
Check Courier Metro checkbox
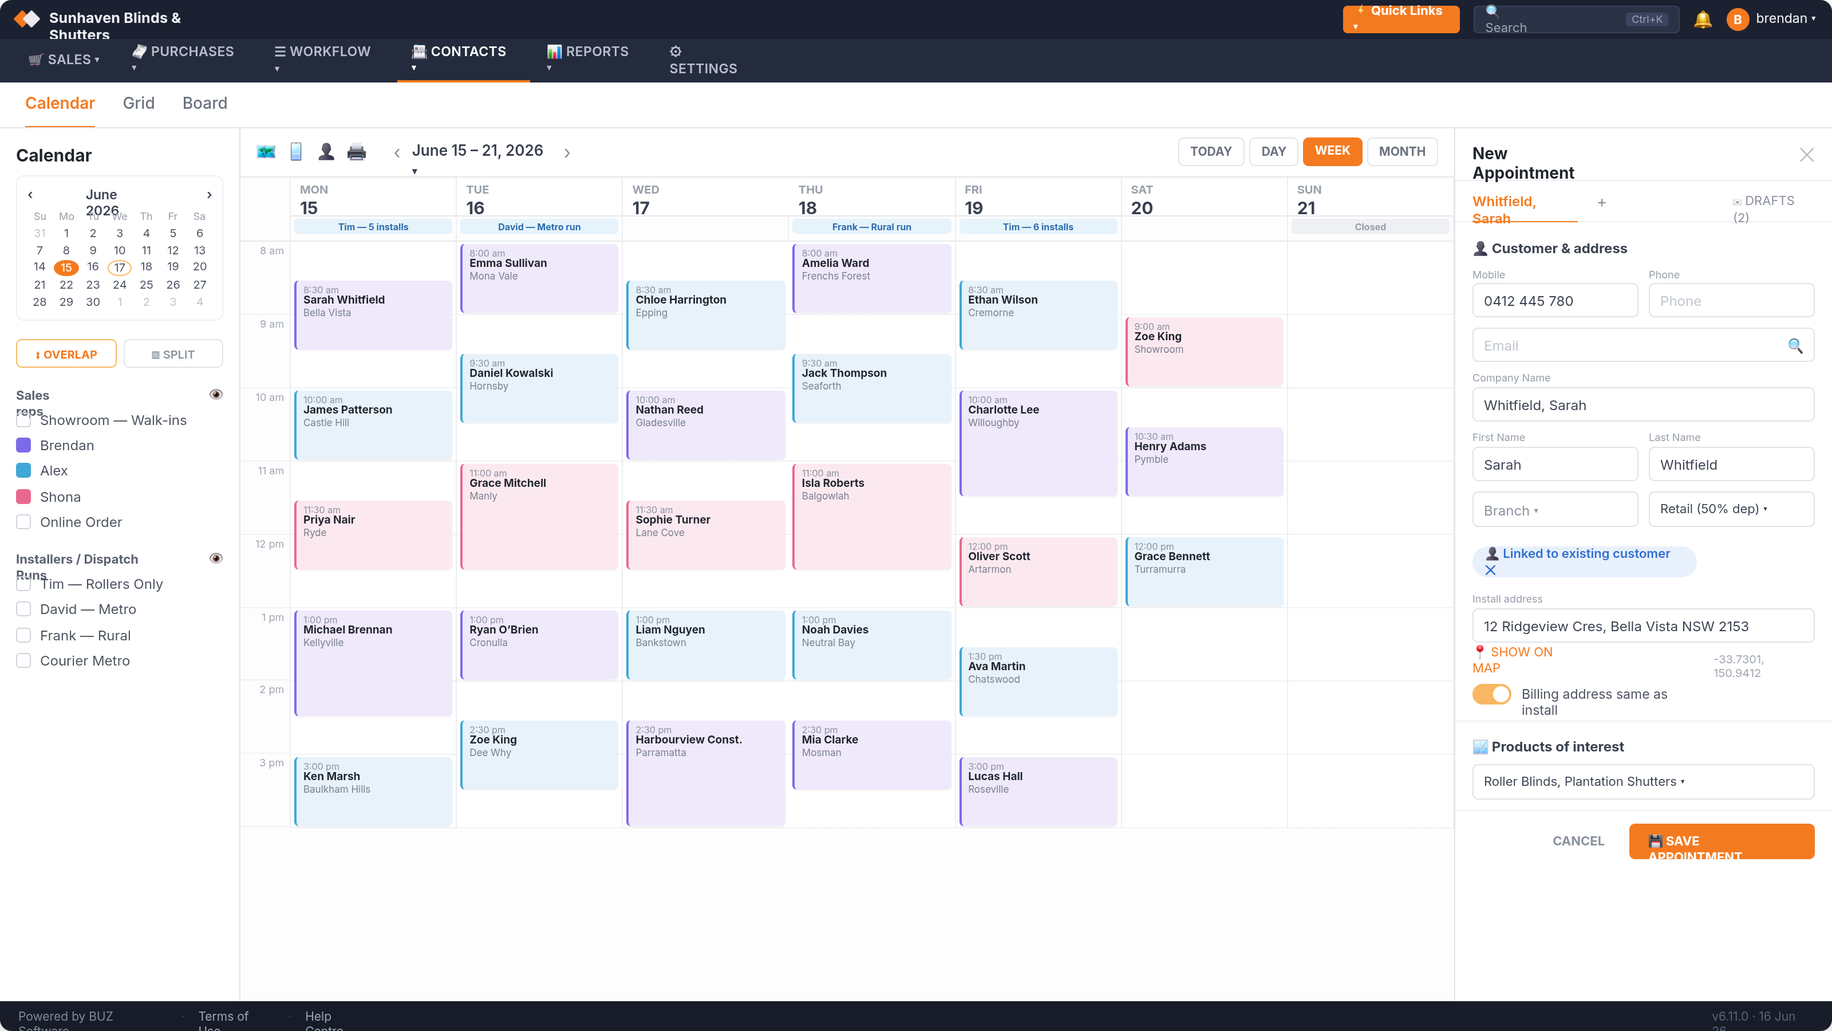[x=23, y=660]
